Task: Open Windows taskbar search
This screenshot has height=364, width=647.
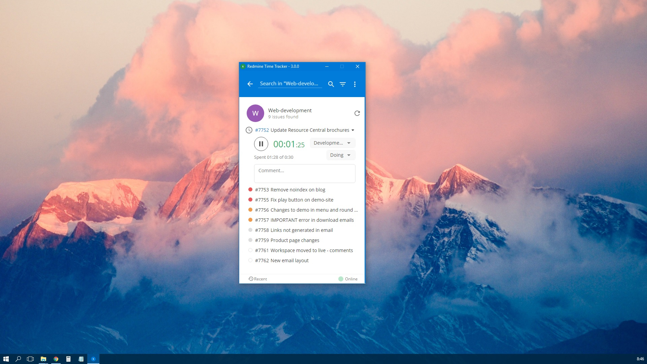Action: pyautogui.click(x=18, y=359)
